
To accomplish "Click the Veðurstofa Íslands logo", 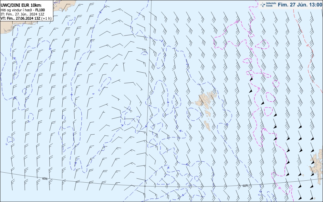I will 268,5.
